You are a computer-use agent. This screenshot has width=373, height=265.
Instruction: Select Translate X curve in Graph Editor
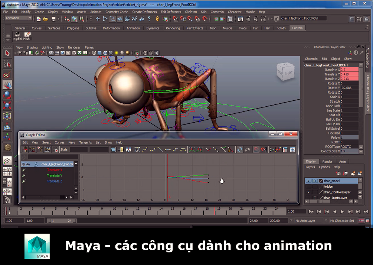point(55,170)
